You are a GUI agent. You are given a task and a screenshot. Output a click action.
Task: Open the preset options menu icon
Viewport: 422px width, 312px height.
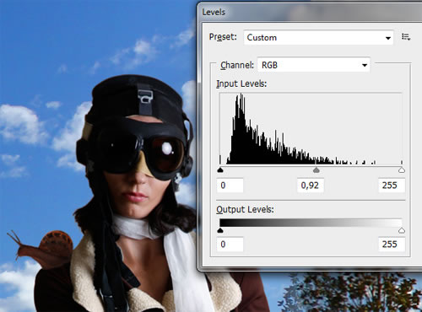pyautogui.click(x=406, y=37)
